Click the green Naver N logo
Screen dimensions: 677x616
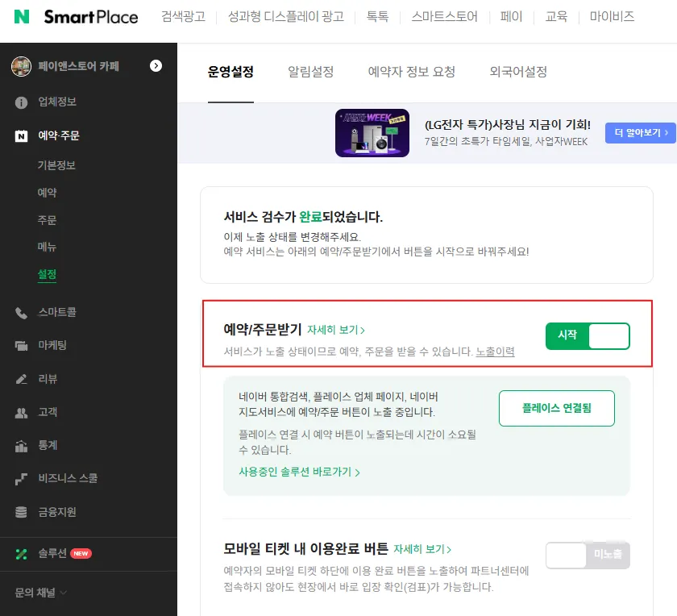[22, 16]
